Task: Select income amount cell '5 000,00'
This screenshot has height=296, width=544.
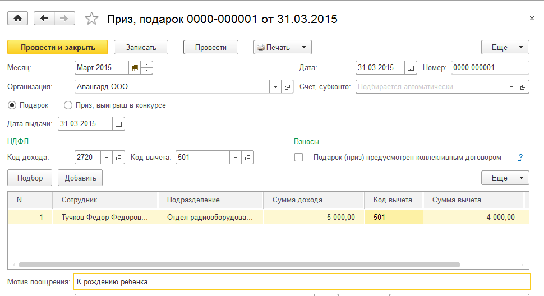Action: [314, 218]
